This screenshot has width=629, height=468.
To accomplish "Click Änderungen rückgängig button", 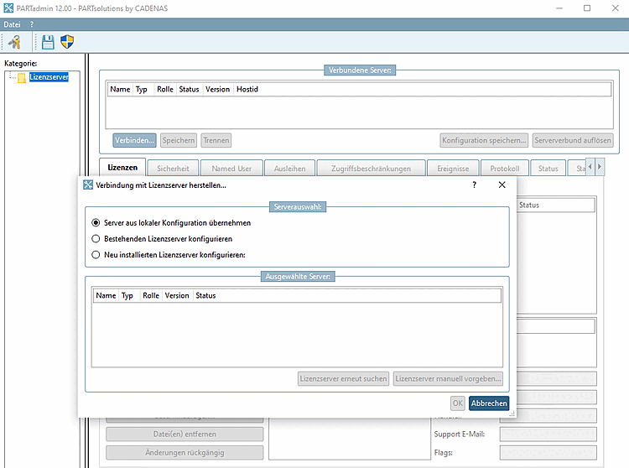I will [x=185, y=452].
